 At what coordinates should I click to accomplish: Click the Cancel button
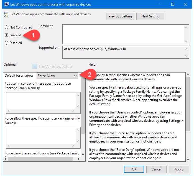pyautogui.click(x=156, y=169)
